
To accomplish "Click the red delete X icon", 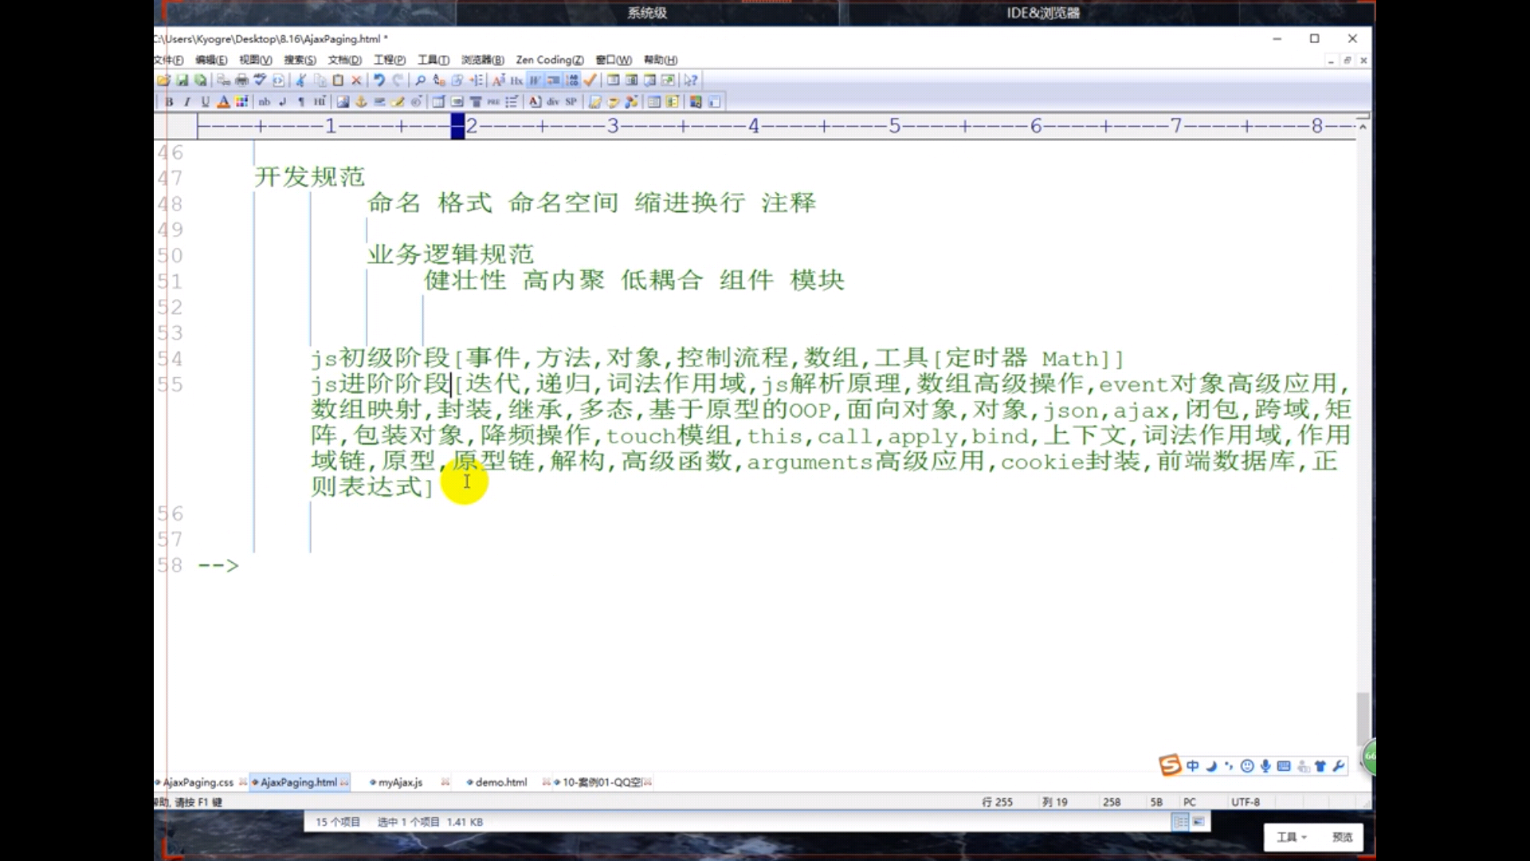I will [356, 81].
